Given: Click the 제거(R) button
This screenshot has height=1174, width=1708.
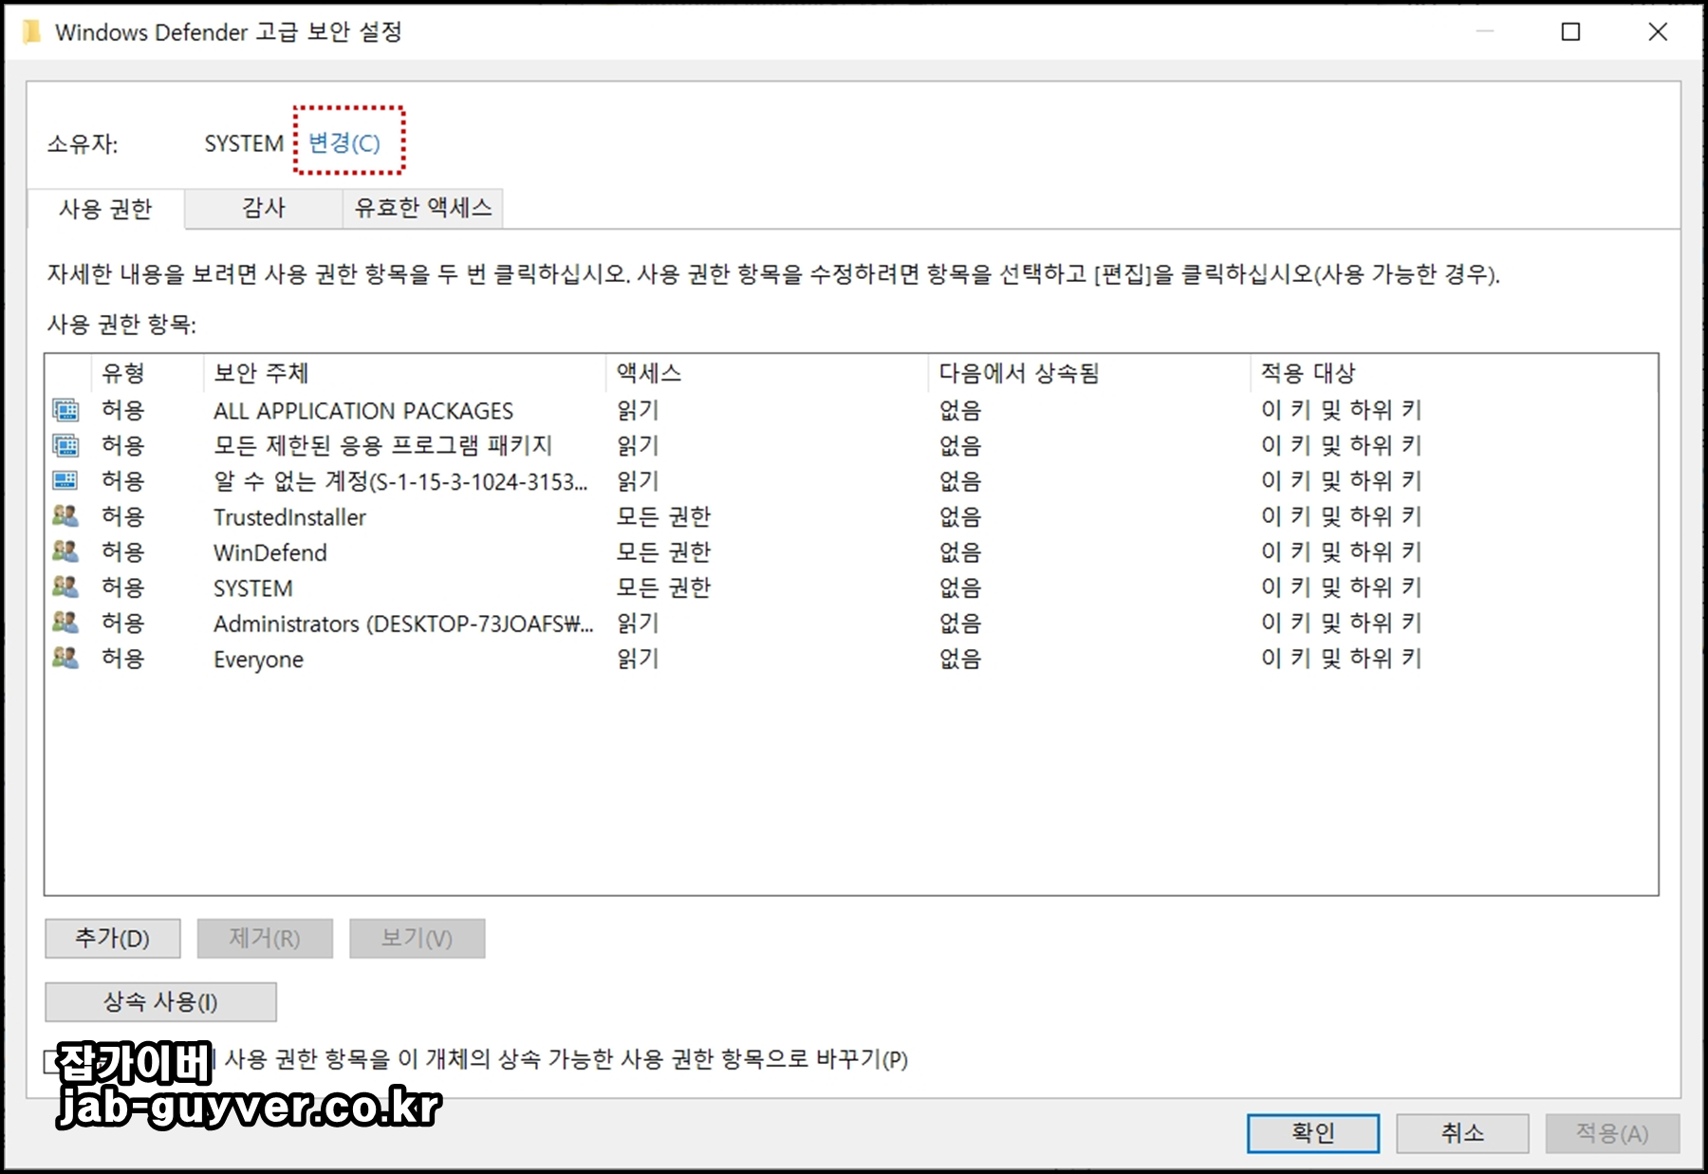Looking at the screenshot, I should 265,938.
